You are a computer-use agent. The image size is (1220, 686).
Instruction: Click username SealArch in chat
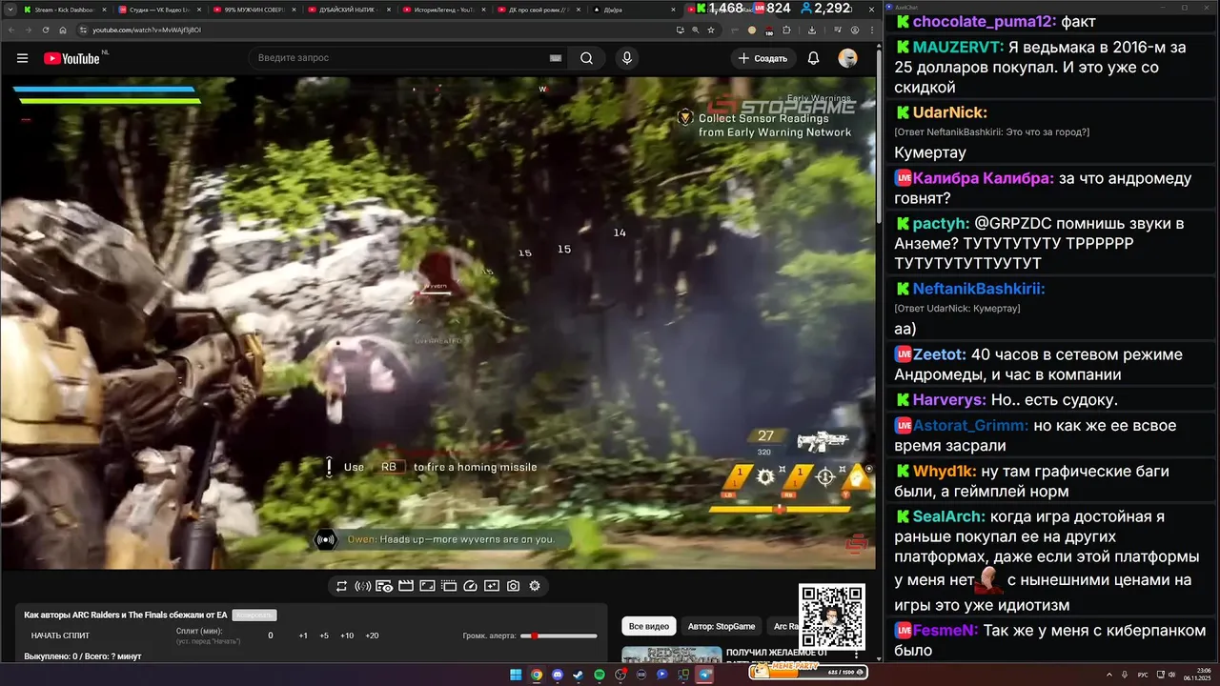coord(948,517)
